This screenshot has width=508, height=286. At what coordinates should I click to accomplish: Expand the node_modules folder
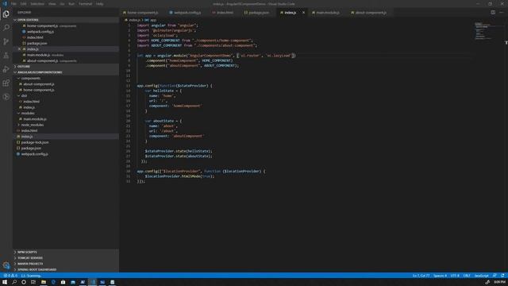click(x=32, y=125)
